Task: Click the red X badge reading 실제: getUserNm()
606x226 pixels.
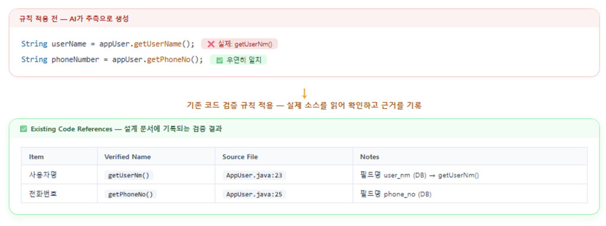Action: point(239,44)
